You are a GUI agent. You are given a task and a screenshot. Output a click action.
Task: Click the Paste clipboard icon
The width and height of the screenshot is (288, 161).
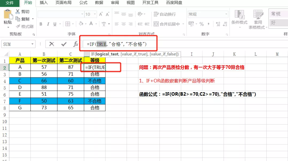point(8,14)
